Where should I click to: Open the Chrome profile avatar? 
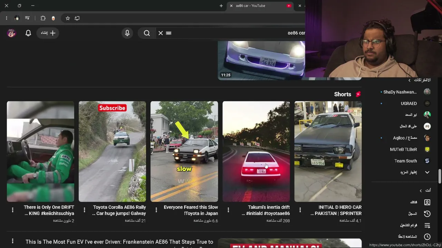[x=17, y=18]
